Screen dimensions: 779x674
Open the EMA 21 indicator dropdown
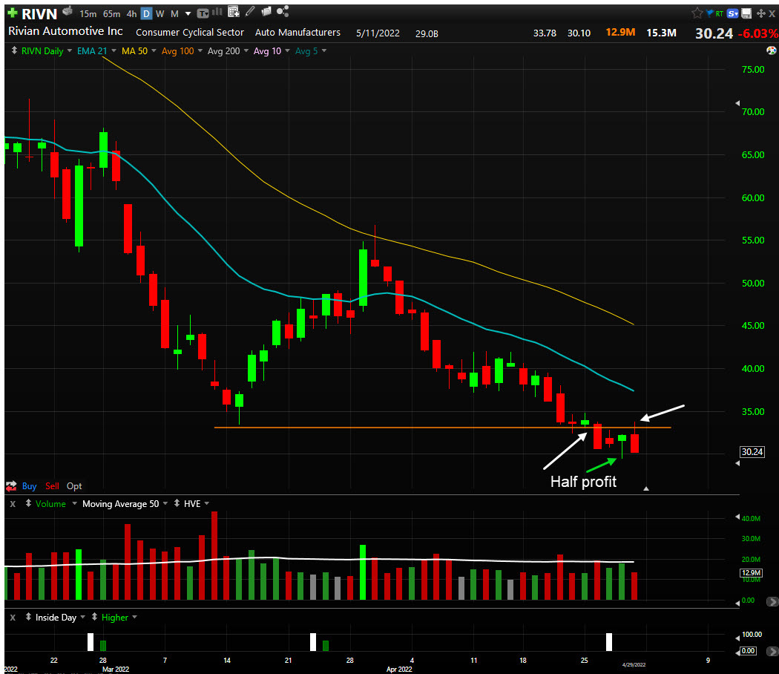[114, 50]
